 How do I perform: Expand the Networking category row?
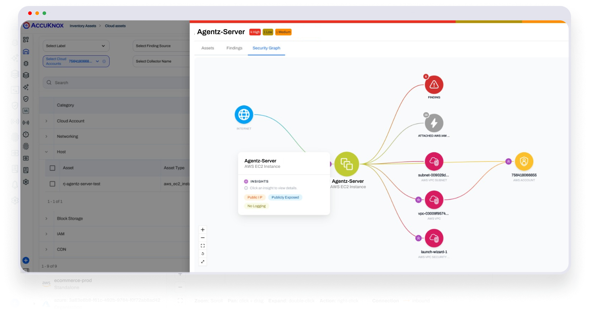click(x=46, y=136)
